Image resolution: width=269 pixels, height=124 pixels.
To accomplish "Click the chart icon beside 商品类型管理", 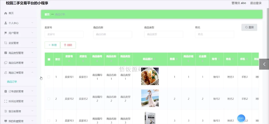I will point(6,53).
